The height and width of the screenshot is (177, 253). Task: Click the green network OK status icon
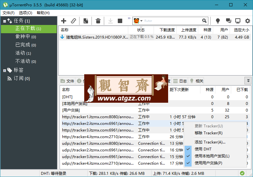242,173
